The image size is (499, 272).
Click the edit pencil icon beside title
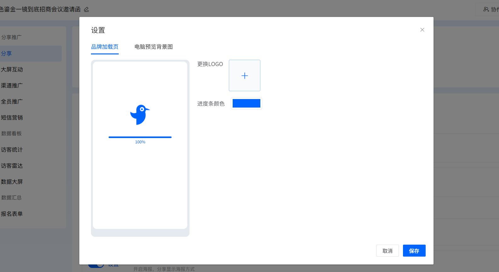click(x=87, y=9)
